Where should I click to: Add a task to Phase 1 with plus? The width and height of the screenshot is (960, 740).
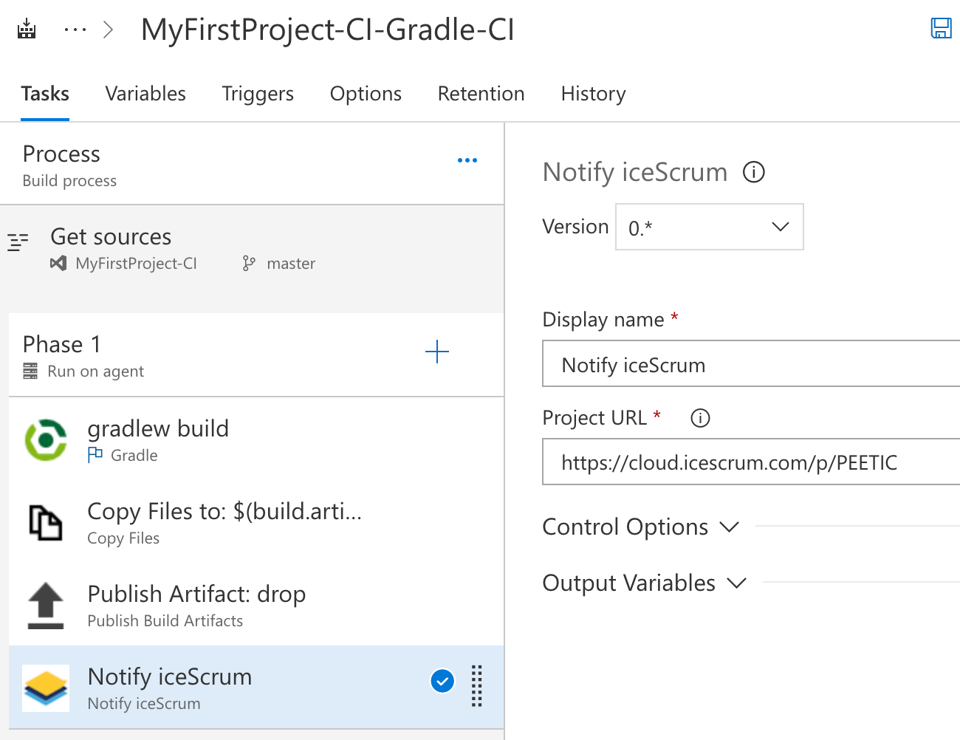437,352
